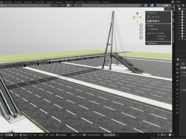This screenshot has height=139, width=186.
Task: Open the Global transform orientation dropdown
Action: point(56,5)
